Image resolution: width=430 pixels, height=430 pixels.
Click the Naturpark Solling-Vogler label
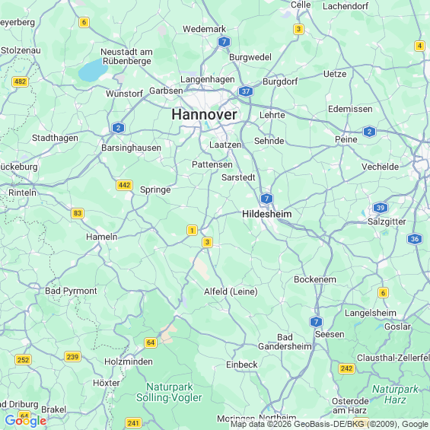coord(169,393)
